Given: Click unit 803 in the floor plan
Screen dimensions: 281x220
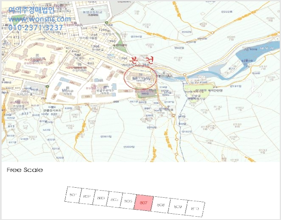Looking at the screenshot, I should point(101,198).
